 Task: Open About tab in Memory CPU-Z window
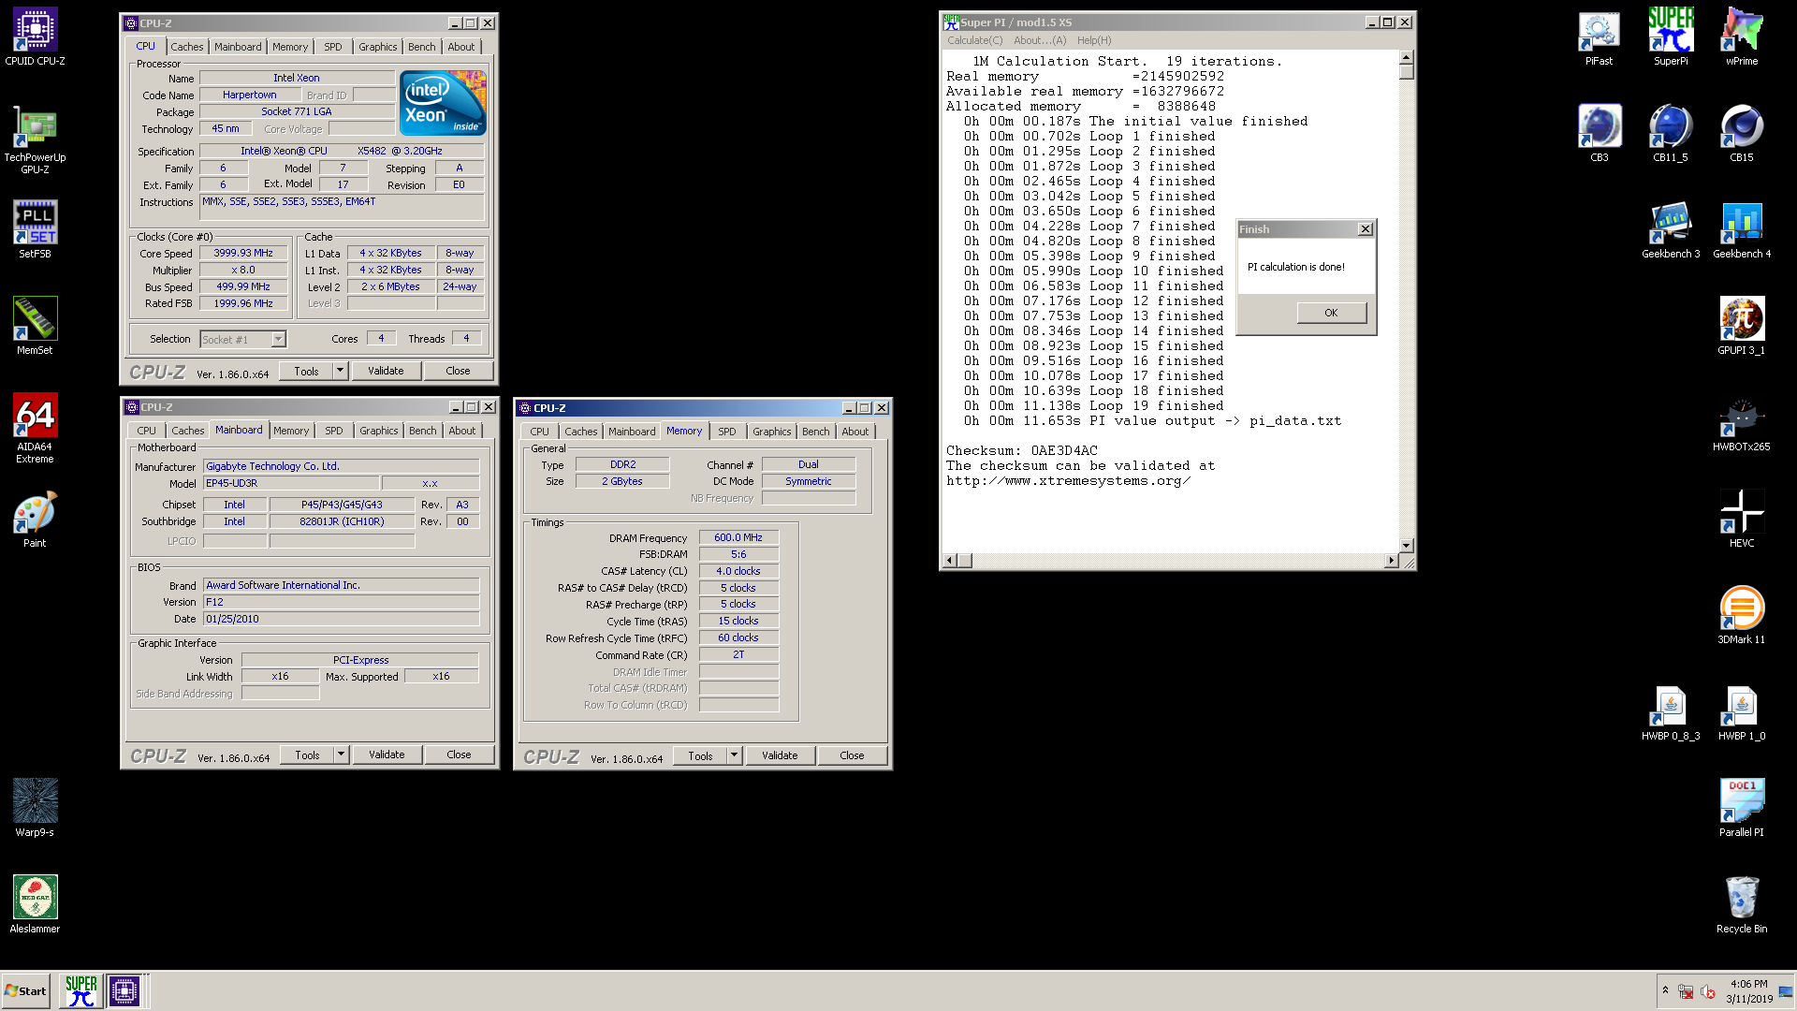click(x=855, y=432)
